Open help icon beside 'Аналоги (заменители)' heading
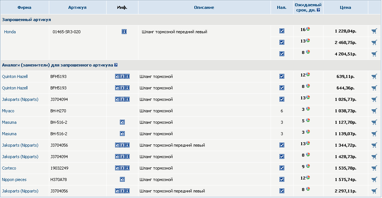The height and width of the screenshot is (198, 382). tap(116, 65)
